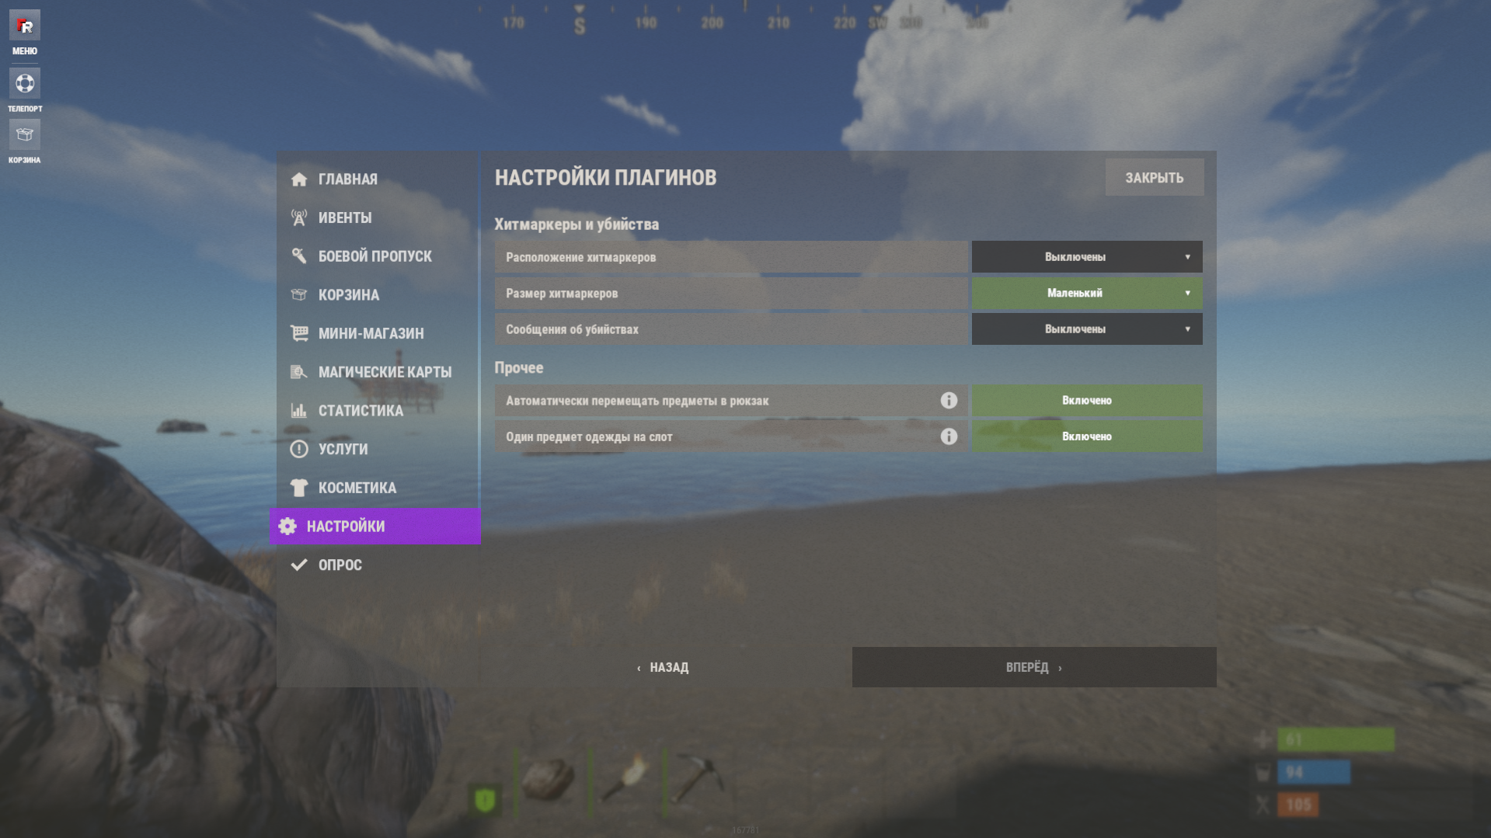Screen dimensions: 1491x838
Task: Show info for one clothing item per slot
Action: click(x=949, y=436)
